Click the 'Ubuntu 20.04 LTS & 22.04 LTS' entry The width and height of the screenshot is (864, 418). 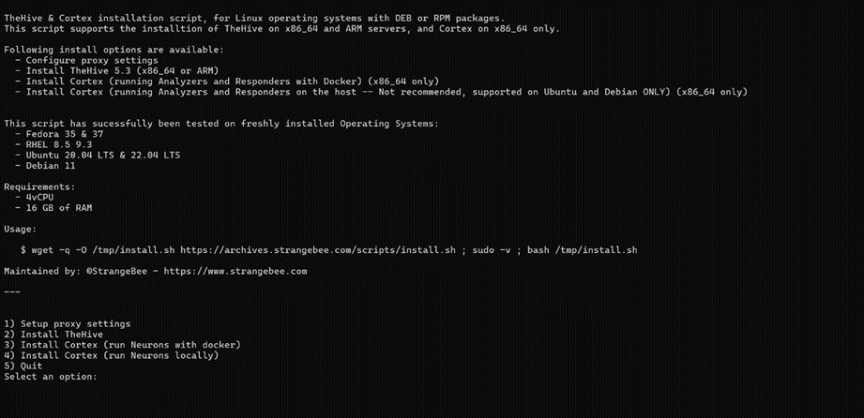[x=103, y=156]
